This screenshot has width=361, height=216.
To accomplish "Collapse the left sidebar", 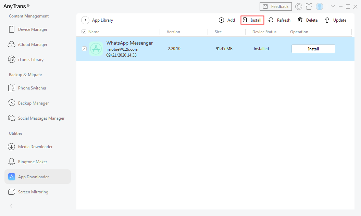I will click(x=11, y=206).
